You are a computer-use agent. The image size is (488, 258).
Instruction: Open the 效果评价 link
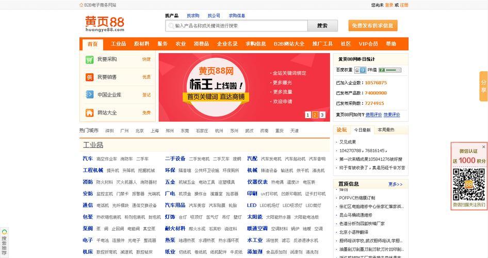tap(392, 115)
